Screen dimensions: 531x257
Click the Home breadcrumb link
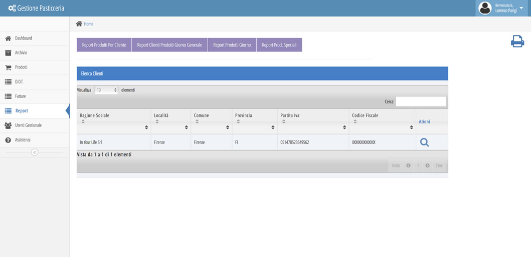point(88,24)
